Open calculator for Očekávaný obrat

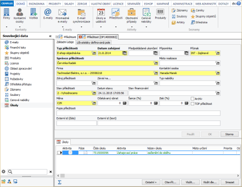[x=125, y=103]
